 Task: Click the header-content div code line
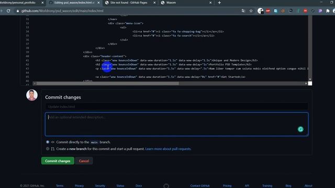point(105,56)
